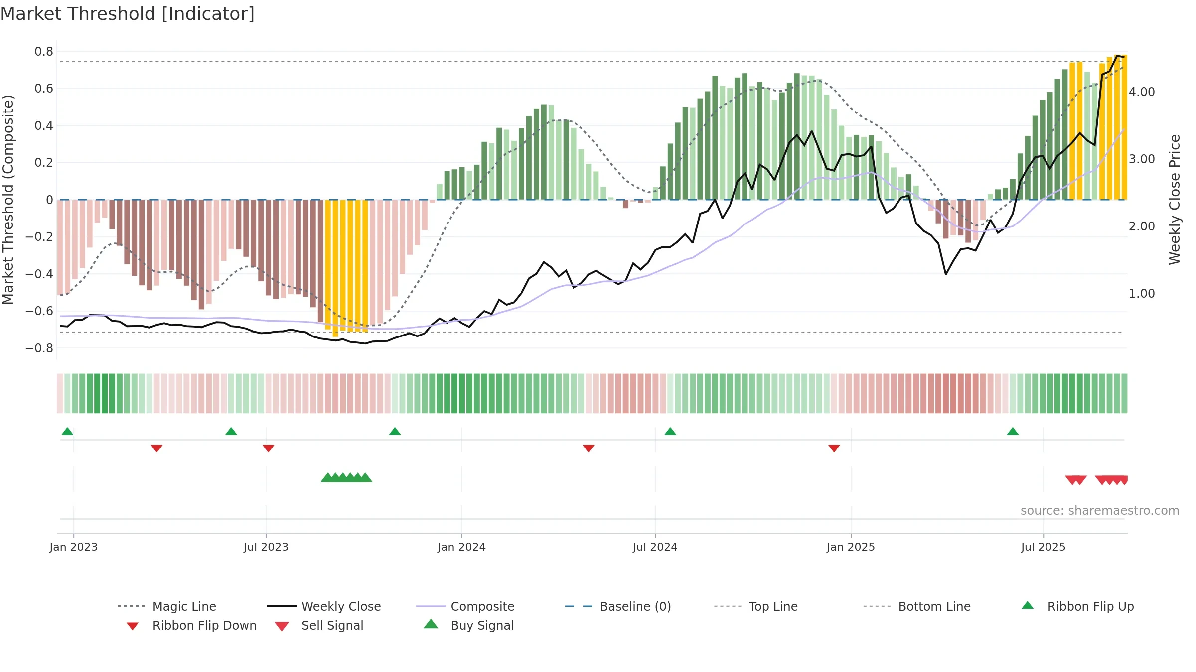
Task: Click the 3.00 right axis price label
Action: 1142,159
